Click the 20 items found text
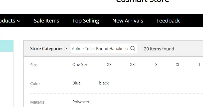The image size is (203, 107). tap(159, 49)
